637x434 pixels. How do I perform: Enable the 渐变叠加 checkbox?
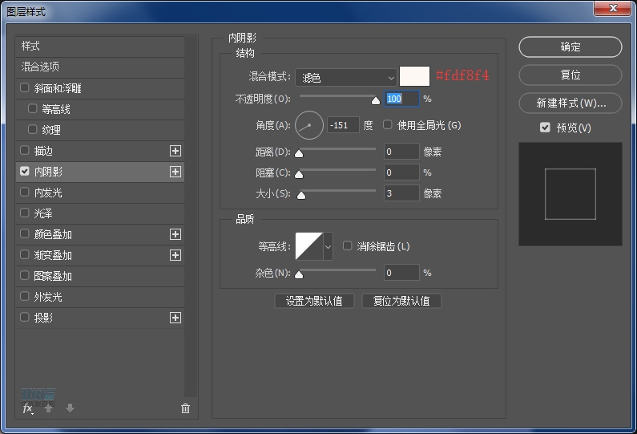[x=25, y=254]
